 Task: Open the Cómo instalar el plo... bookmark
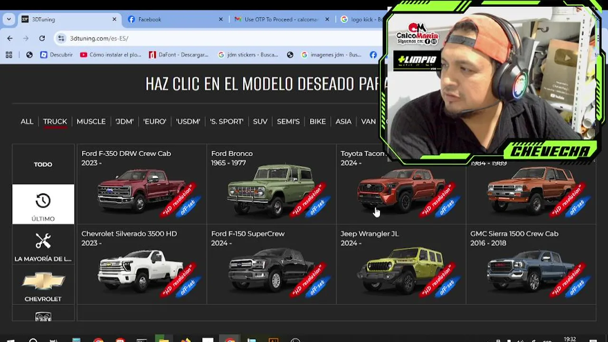tap(111, 55)
